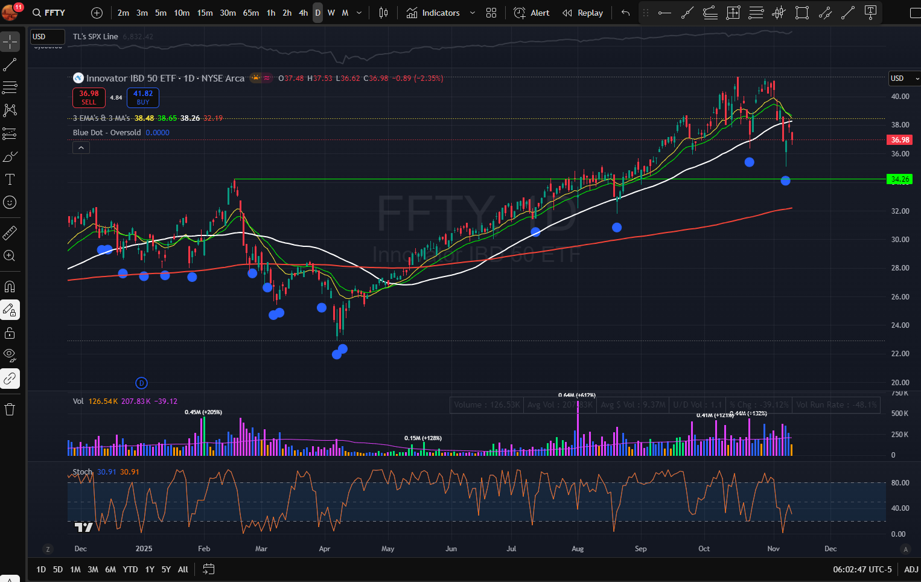Select the All date range
The image size is (921, 582).
pos(183,569)
